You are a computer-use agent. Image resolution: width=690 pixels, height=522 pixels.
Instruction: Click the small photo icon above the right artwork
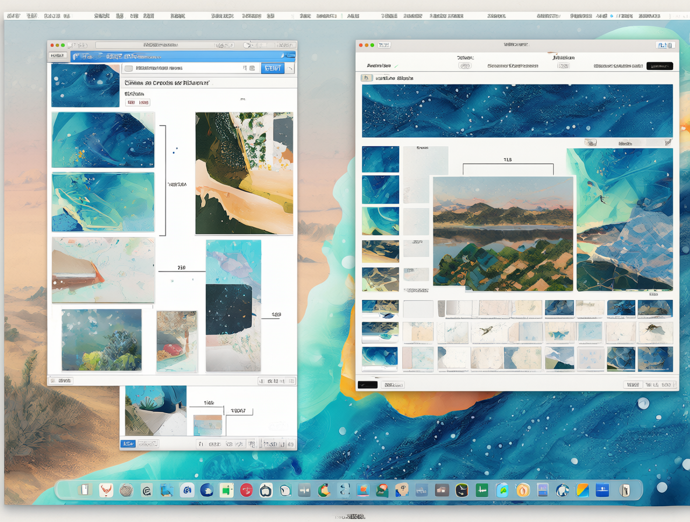coord(590,143)
